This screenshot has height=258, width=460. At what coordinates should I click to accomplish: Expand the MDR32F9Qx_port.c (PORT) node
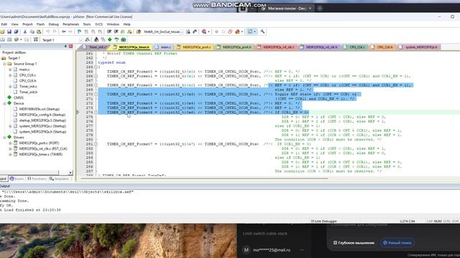tap(10, 143)
